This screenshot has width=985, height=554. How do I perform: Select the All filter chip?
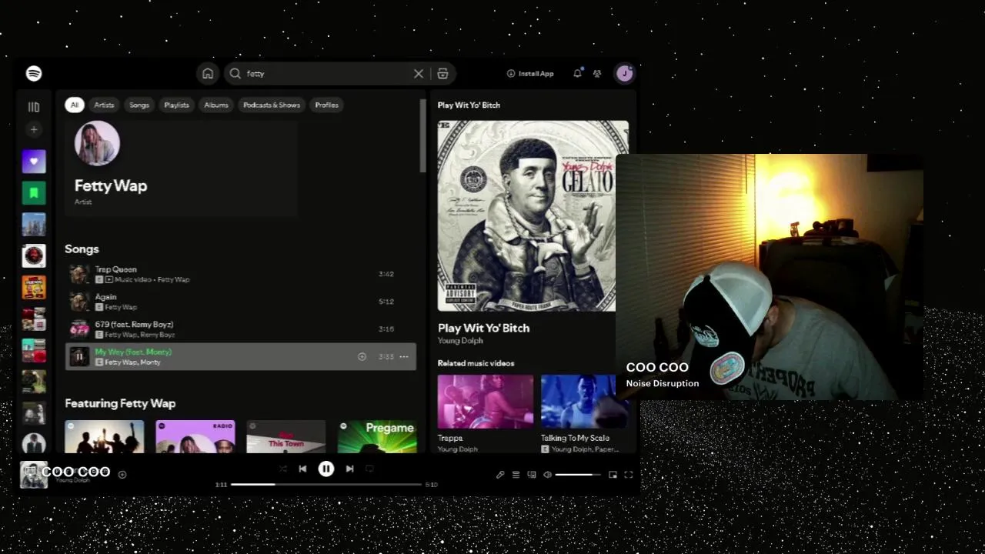pos(75,105)
